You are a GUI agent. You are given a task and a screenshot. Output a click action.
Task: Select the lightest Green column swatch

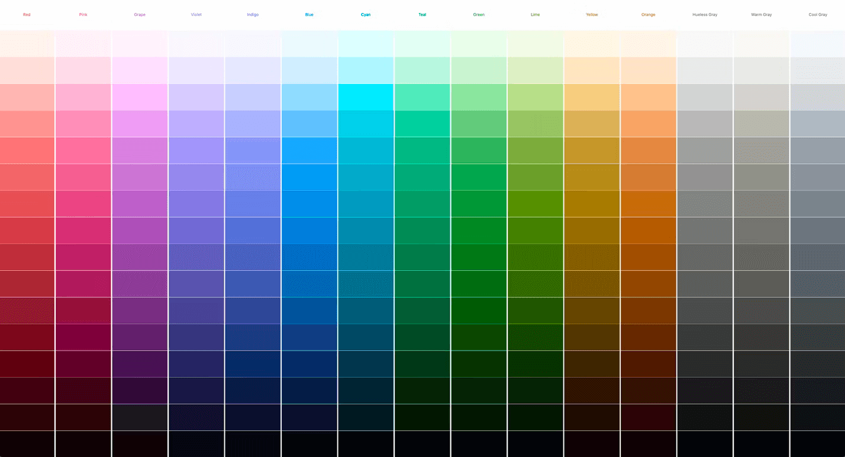[479, 44]
